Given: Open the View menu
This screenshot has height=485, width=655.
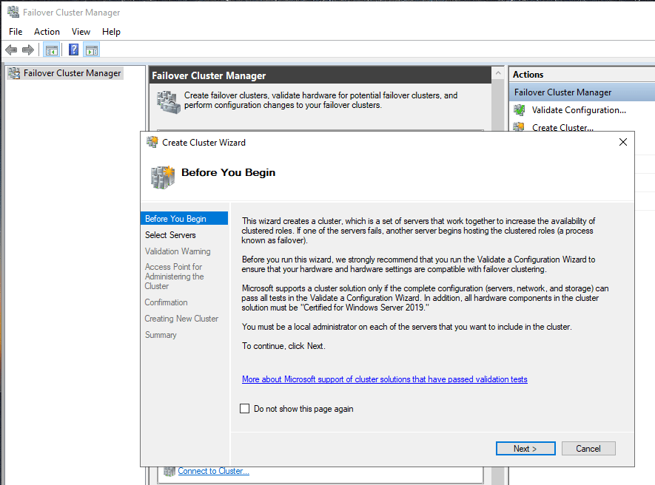Looking at the screenshot, I should [x=81, y=32].
